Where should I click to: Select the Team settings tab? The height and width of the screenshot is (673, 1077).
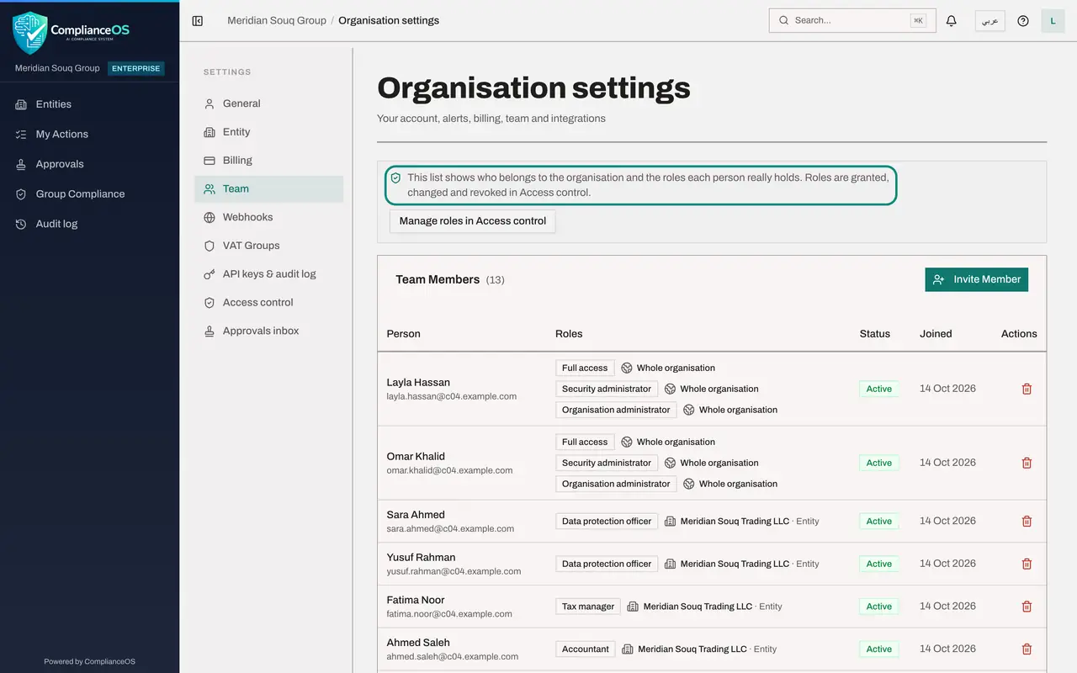click(268, 189)
